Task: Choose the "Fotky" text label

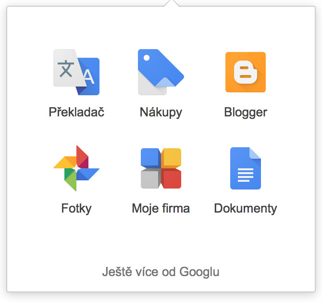Action: (x=76, y=209)
